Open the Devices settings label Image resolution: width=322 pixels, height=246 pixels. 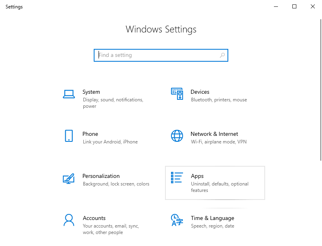pyautogui.click(x=200, y=92)
